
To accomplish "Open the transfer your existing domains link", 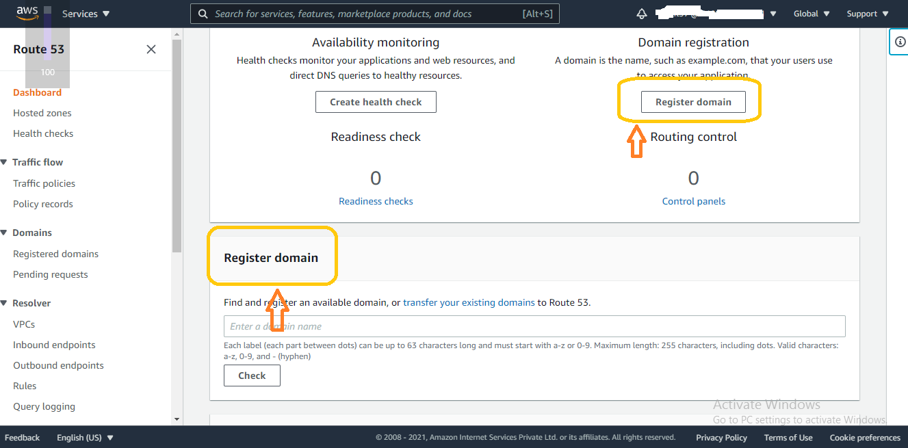I will 469,302.
